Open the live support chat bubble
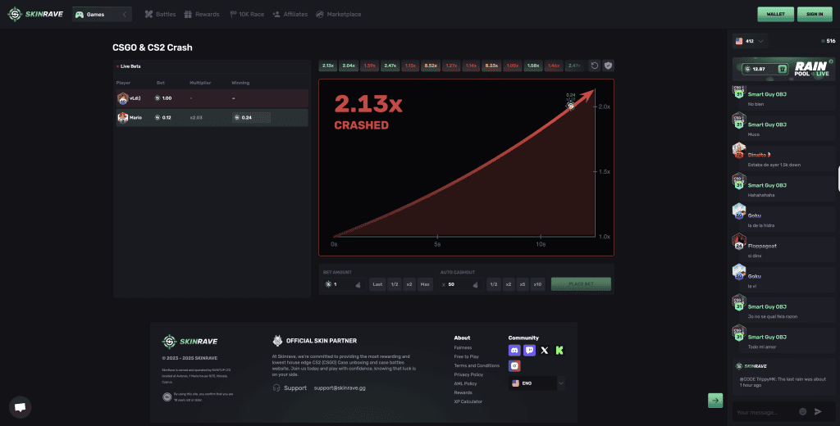 [x=21, y=406]
